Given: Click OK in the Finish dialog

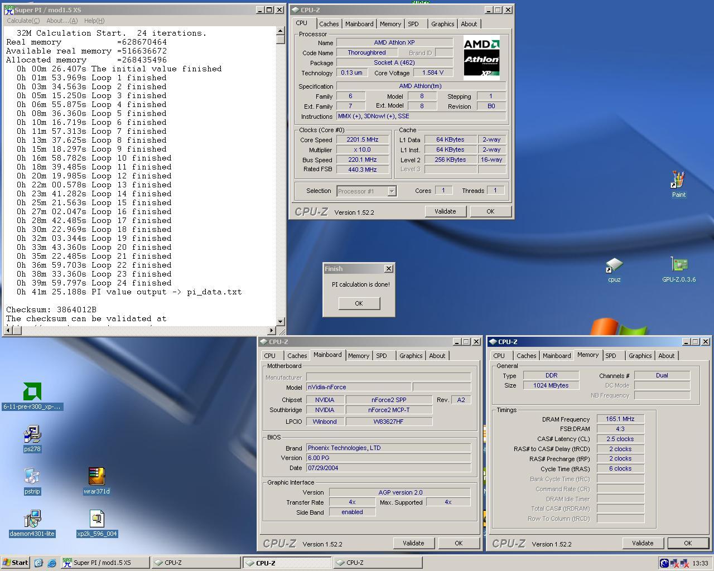Looking at the screenshot, I should pyautogui.click(x=359, y=303).
